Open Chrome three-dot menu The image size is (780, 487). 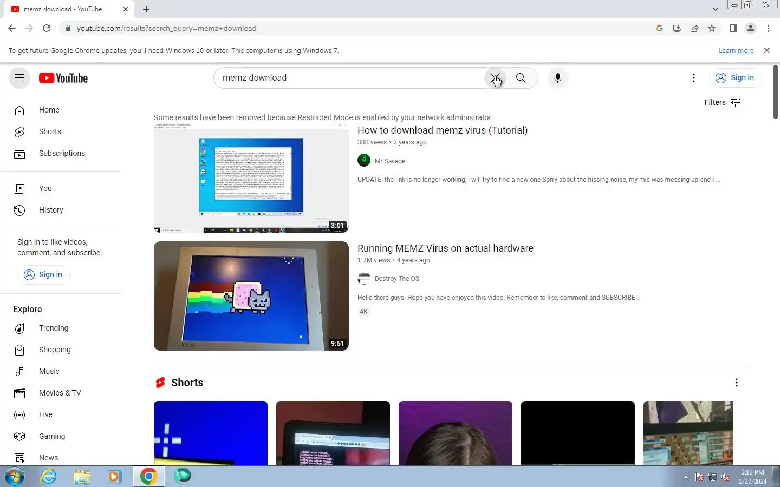point(768,28)
